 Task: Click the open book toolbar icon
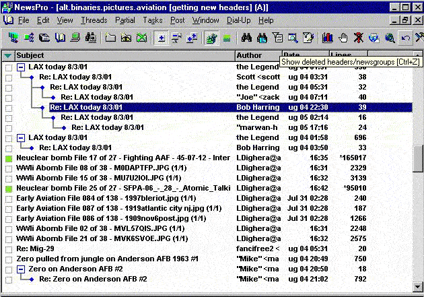tap(61, 38)
